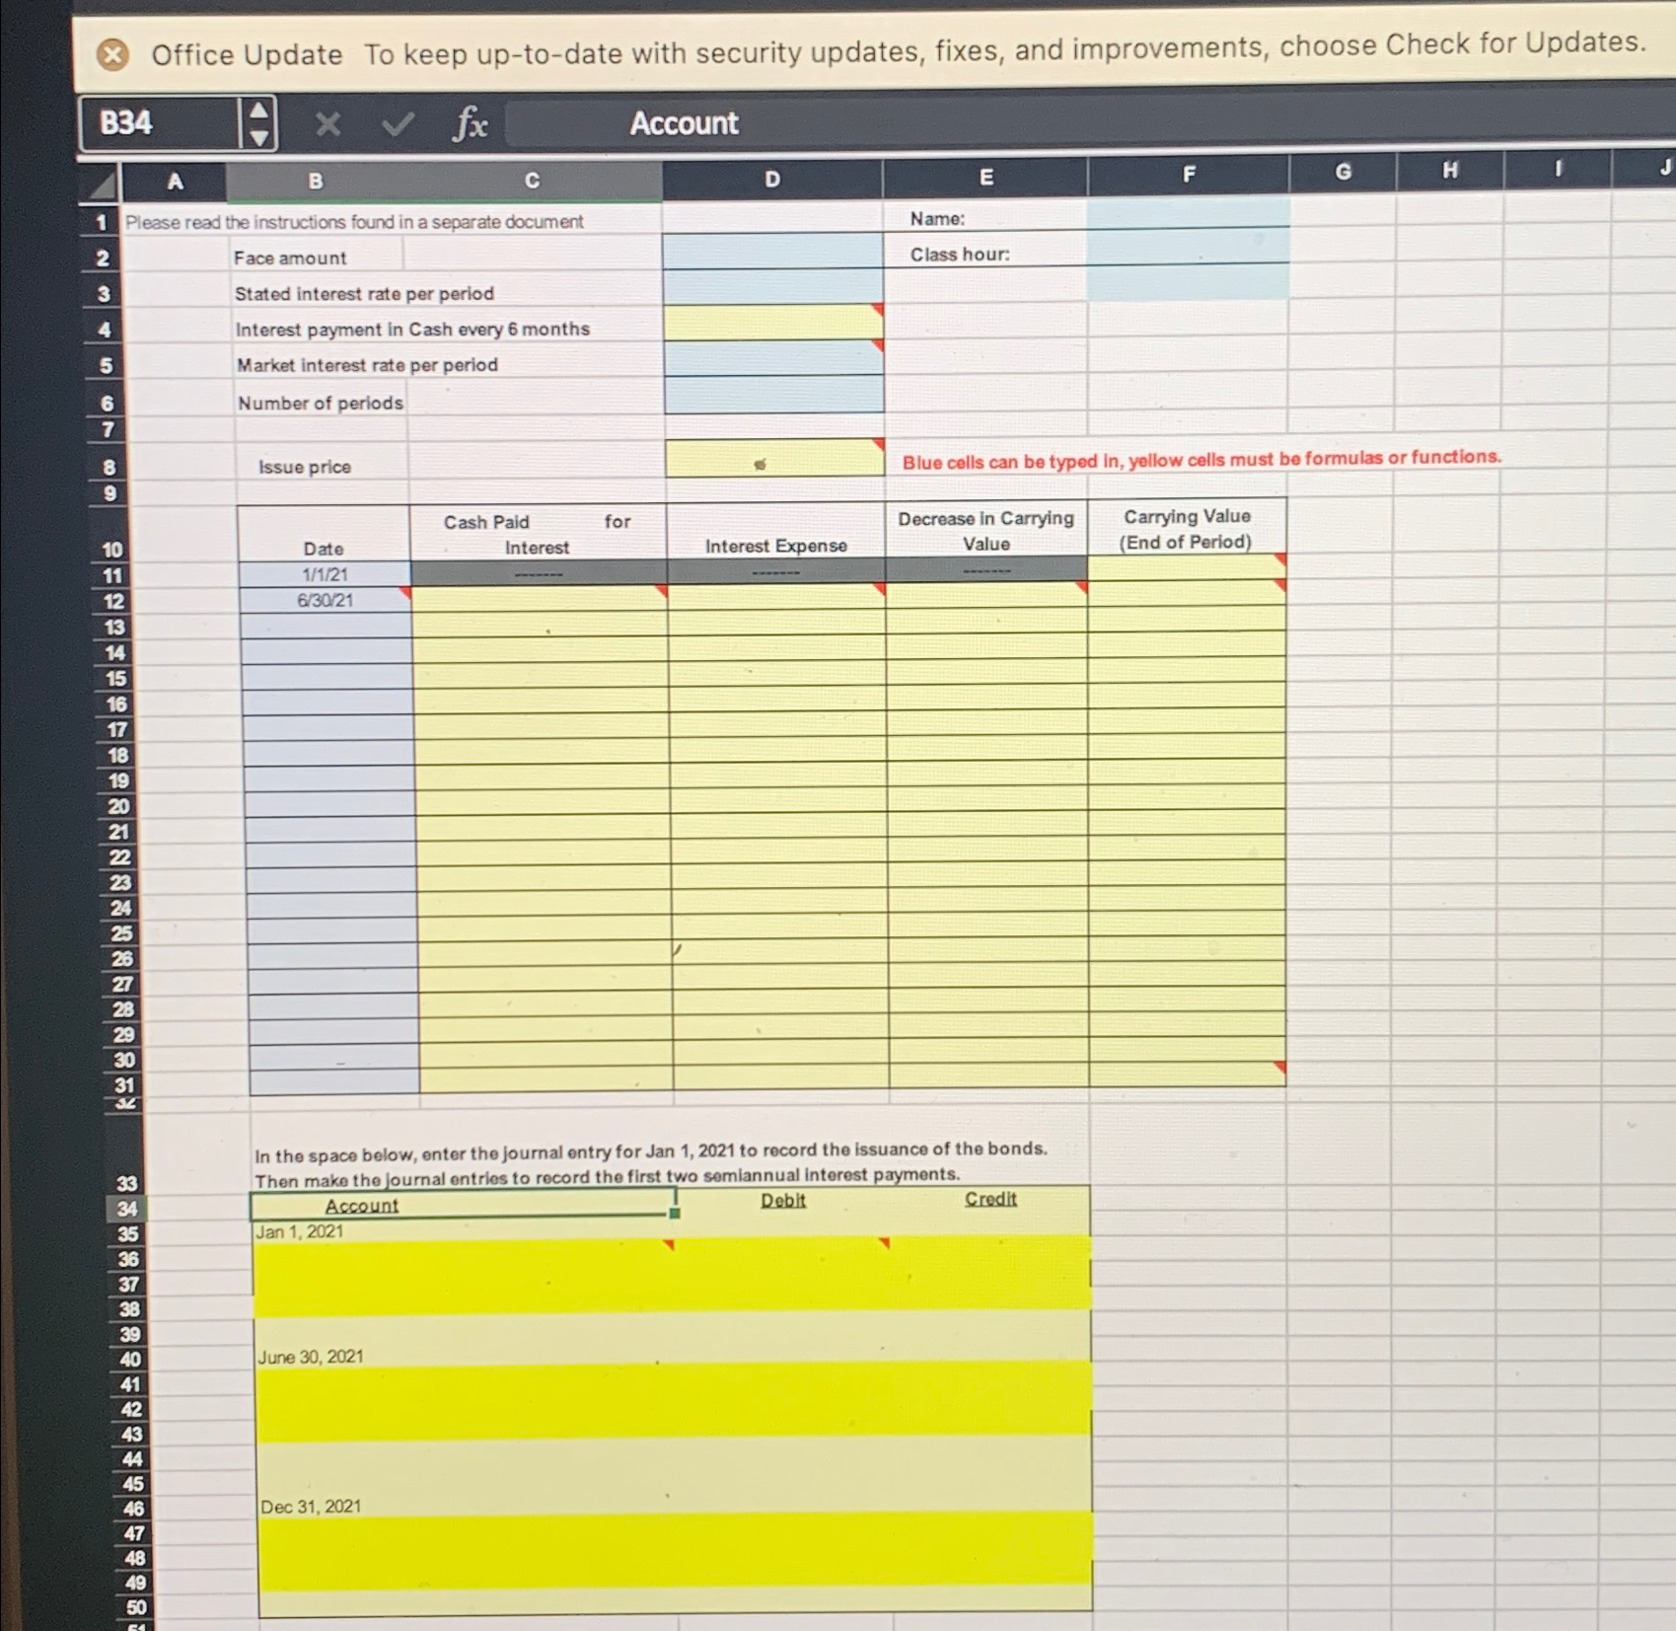Select the Name Box showing B34
This screenshot has height=1631, width=1676.
(x=158, y=124)
